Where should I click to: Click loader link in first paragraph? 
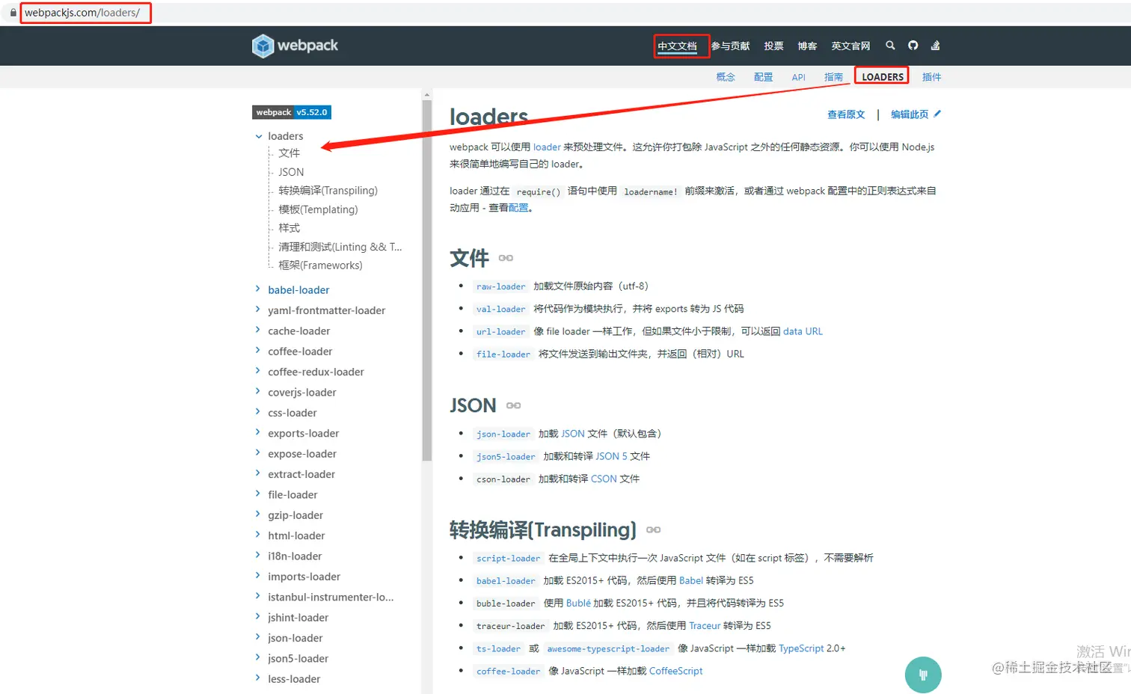[x=547, y=147]
